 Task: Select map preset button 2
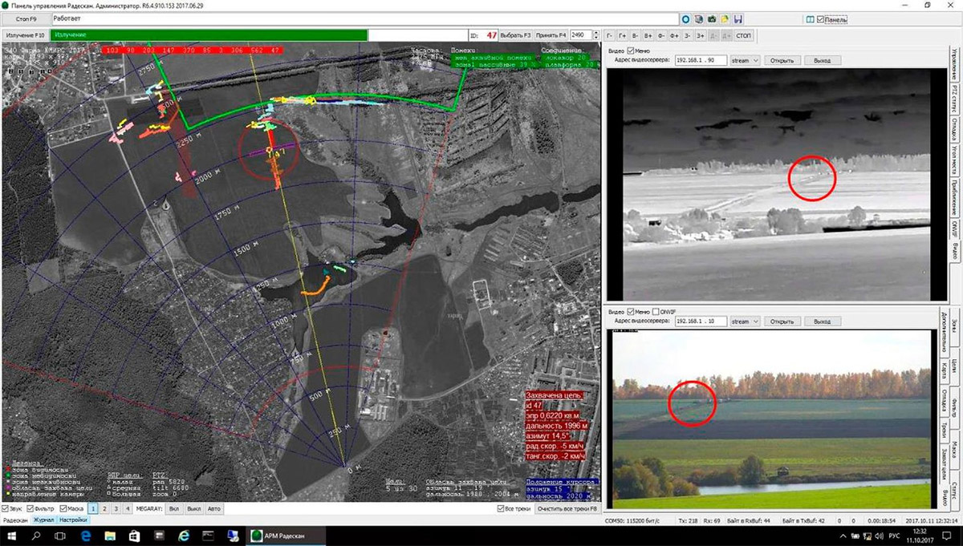(104, 509)
